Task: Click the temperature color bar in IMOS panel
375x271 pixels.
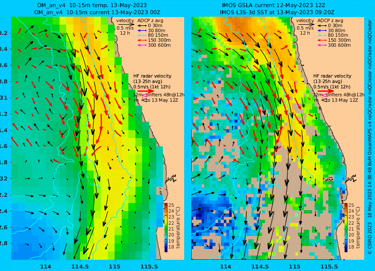Action: (346, 227)
